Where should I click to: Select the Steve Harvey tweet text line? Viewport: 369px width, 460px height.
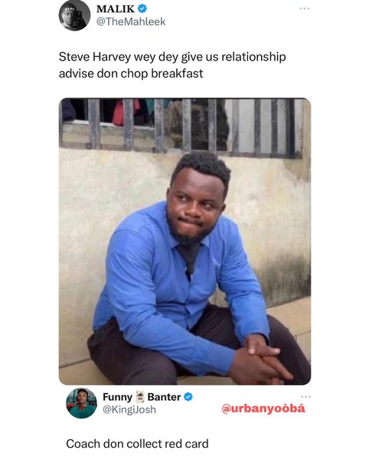[x=172, y=57]
